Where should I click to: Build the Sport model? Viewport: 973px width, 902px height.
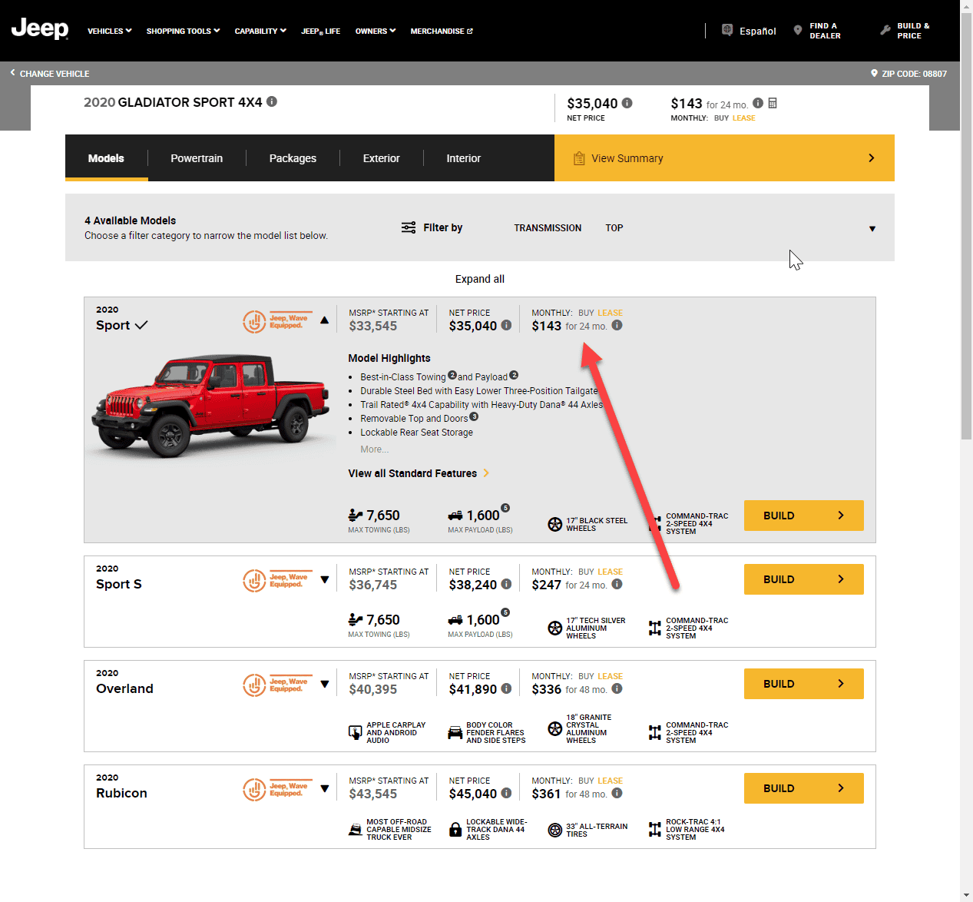click(x=804, y=516)
